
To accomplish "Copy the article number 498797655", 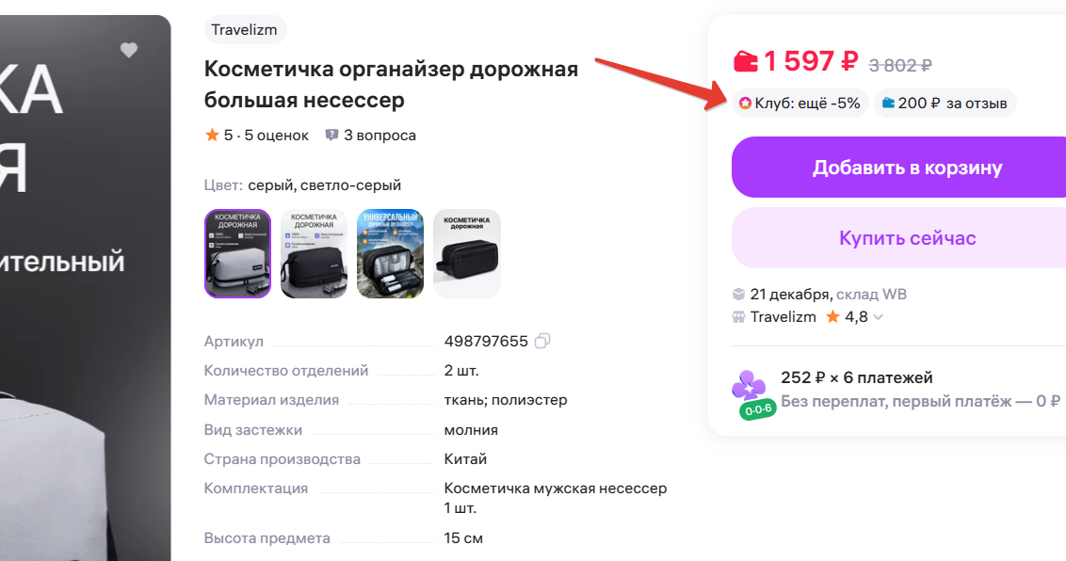I will point(541,341).
